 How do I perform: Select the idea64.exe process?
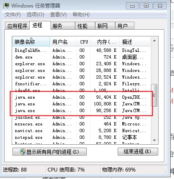(x=81, y=90)
